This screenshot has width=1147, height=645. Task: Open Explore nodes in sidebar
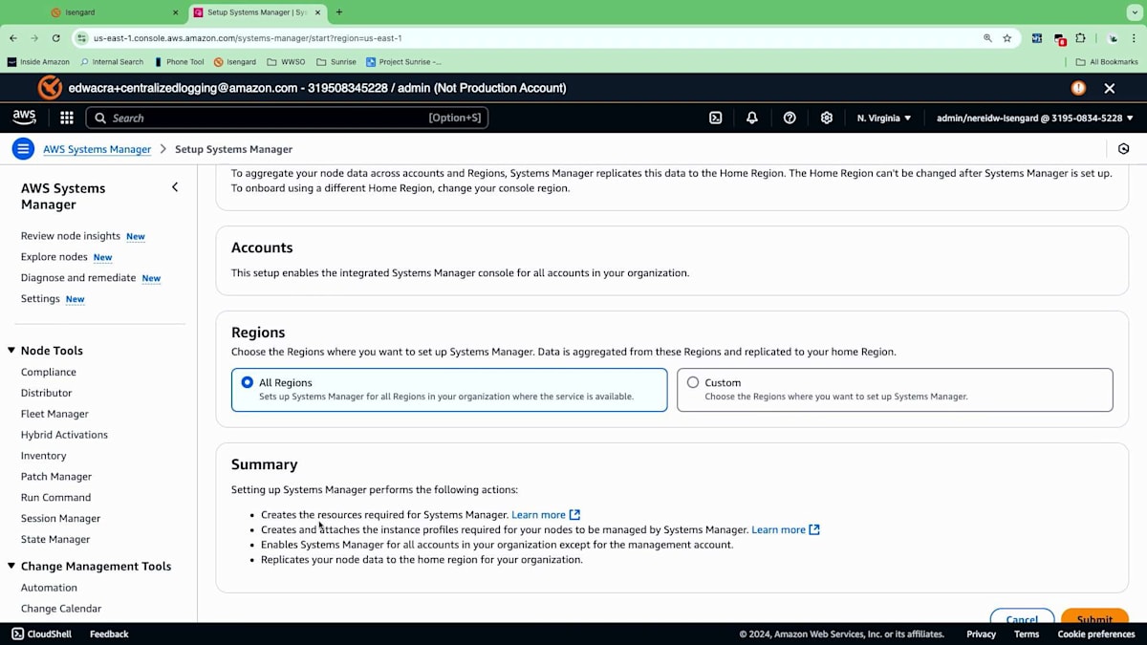(x=54, y=257)
